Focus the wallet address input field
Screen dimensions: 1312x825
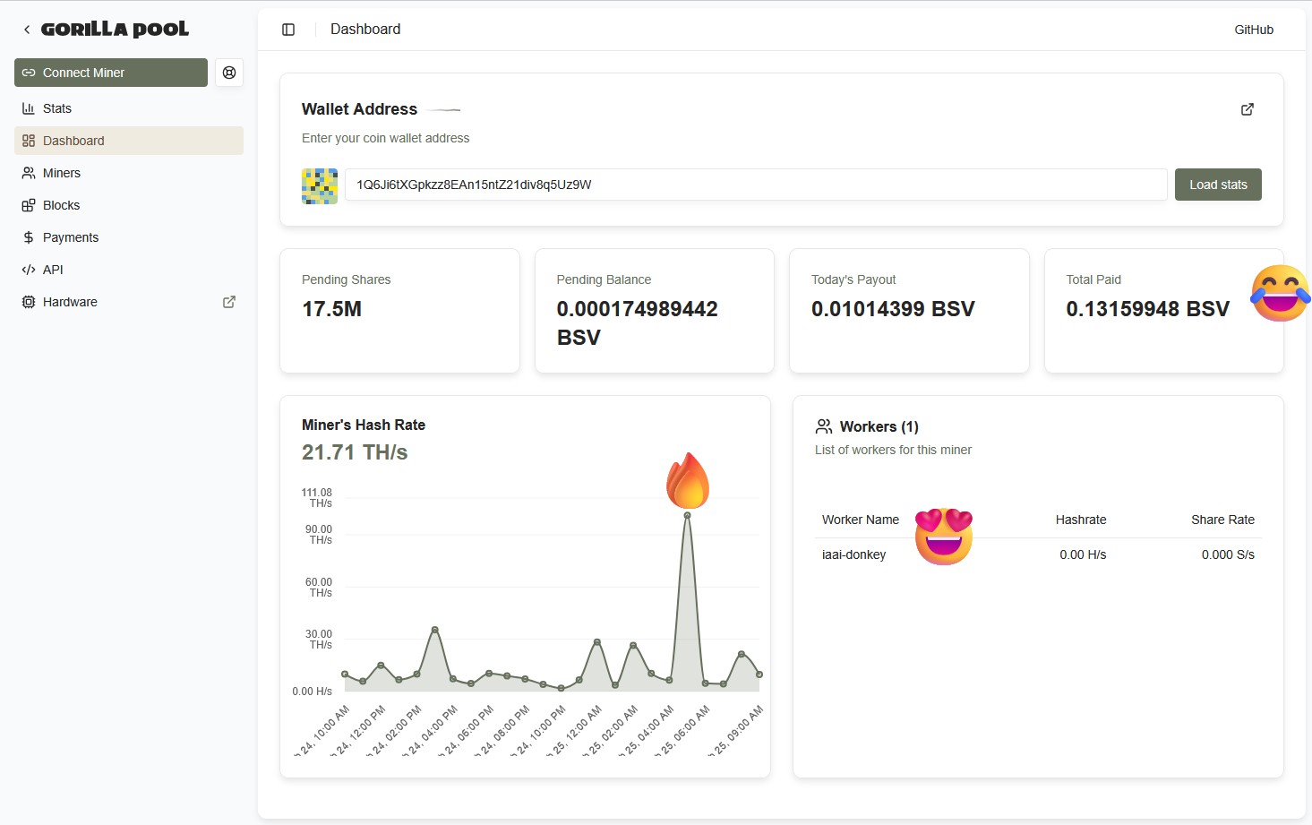[x=756, y=185]
